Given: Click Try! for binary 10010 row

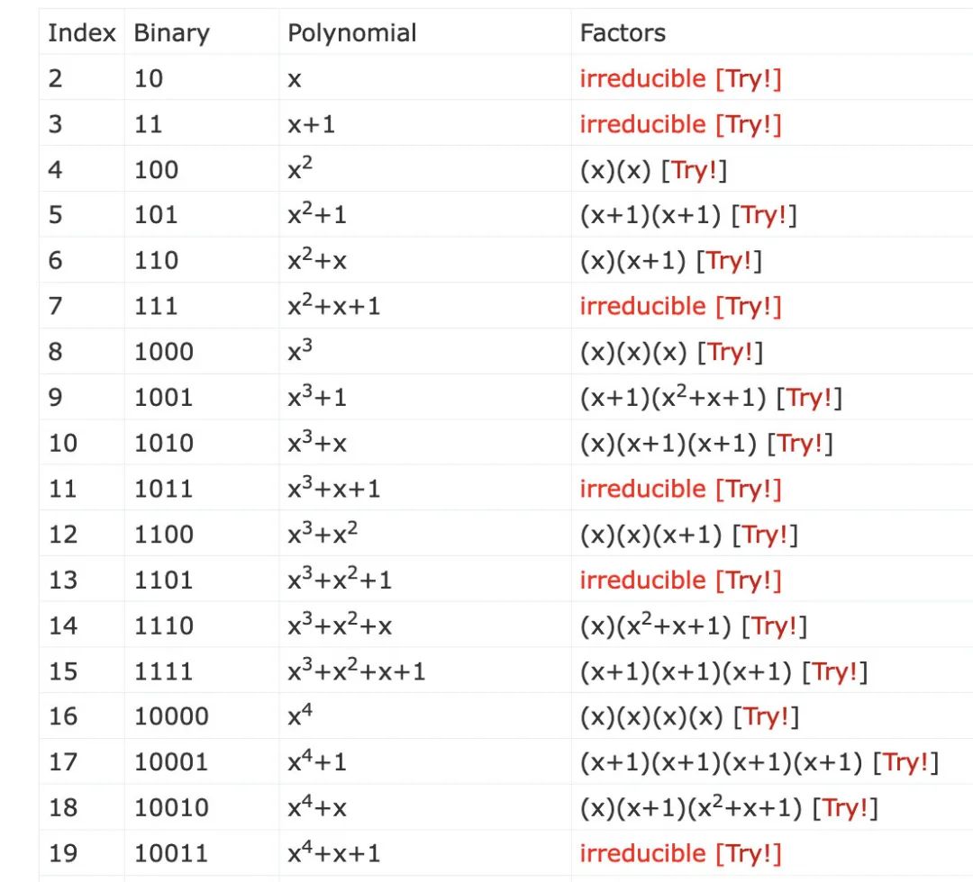Looking at the screenshot, I should click(844, 808).
